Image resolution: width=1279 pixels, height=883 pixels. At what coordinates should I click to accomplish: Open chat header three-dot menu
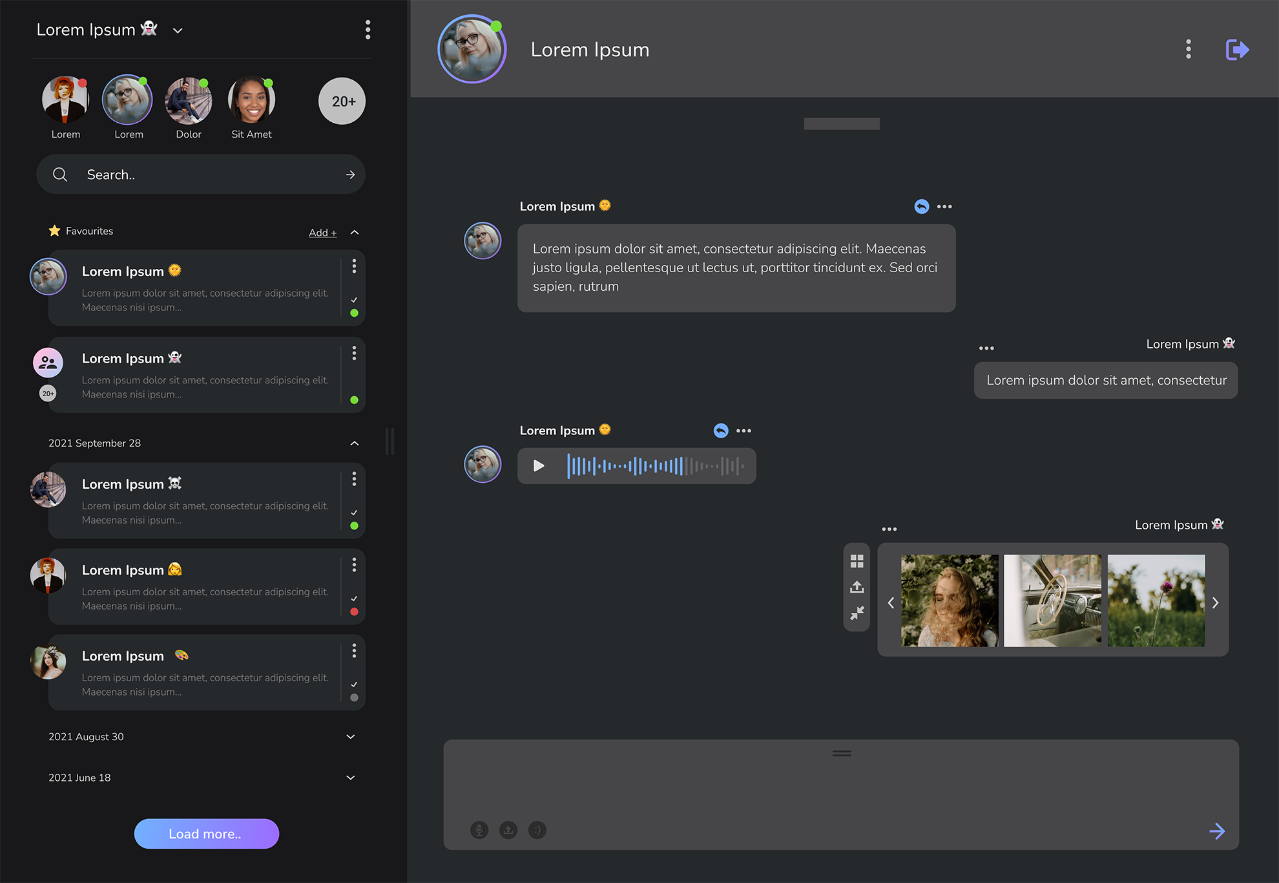(x=1188, y=49)
